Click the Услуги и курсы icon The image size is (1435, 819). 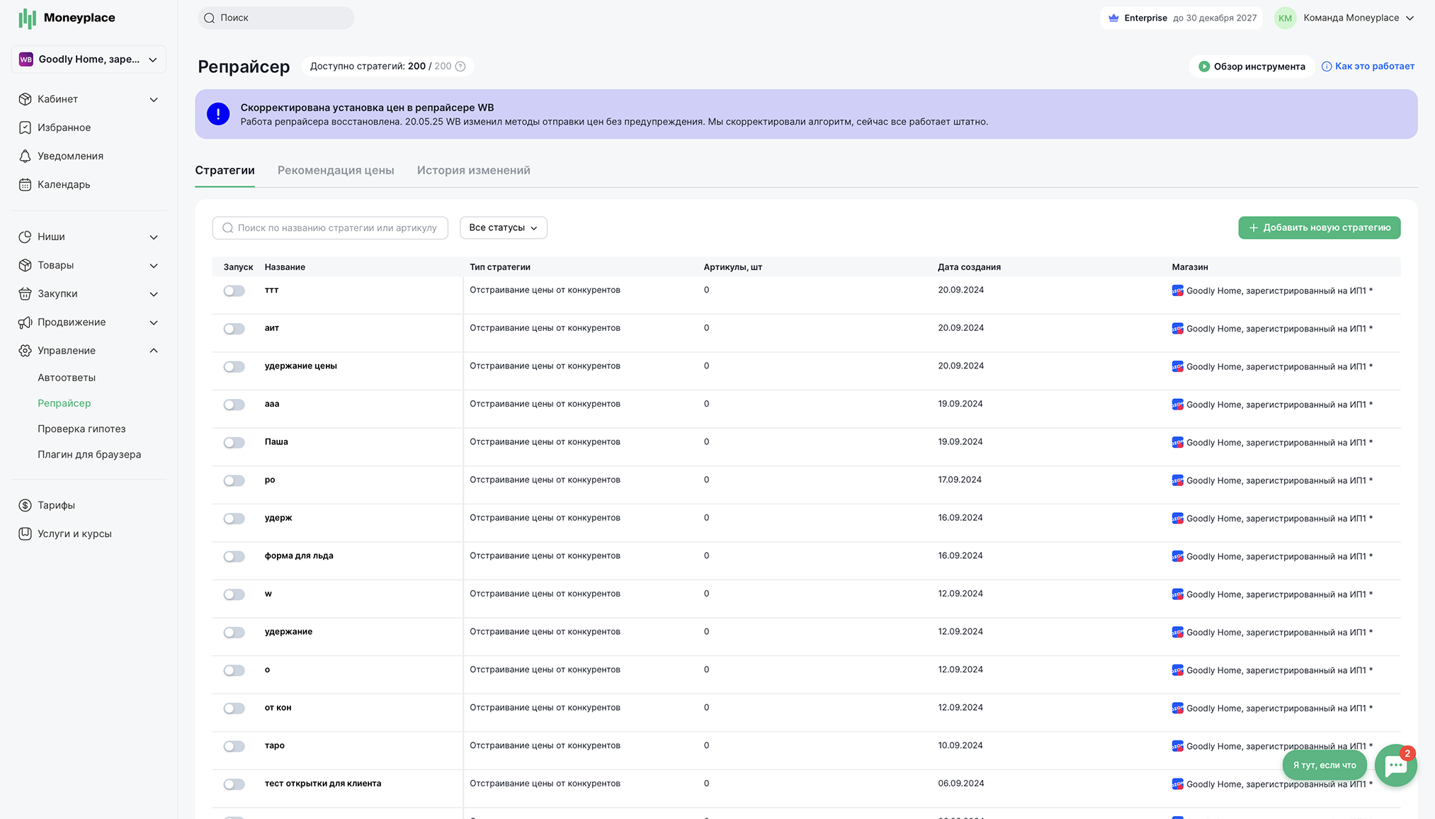coord(25,533)
